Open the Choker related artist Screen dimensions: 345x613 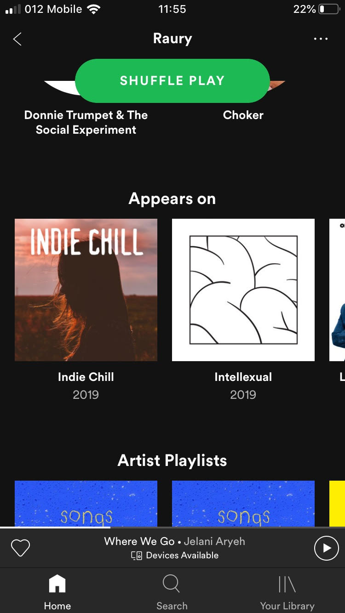coord(243,115)
